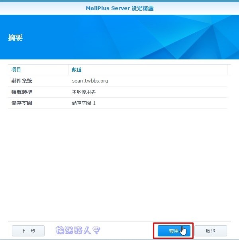
Task: Select the 帳號類型 row label
Action: click(x=22, y=92)
